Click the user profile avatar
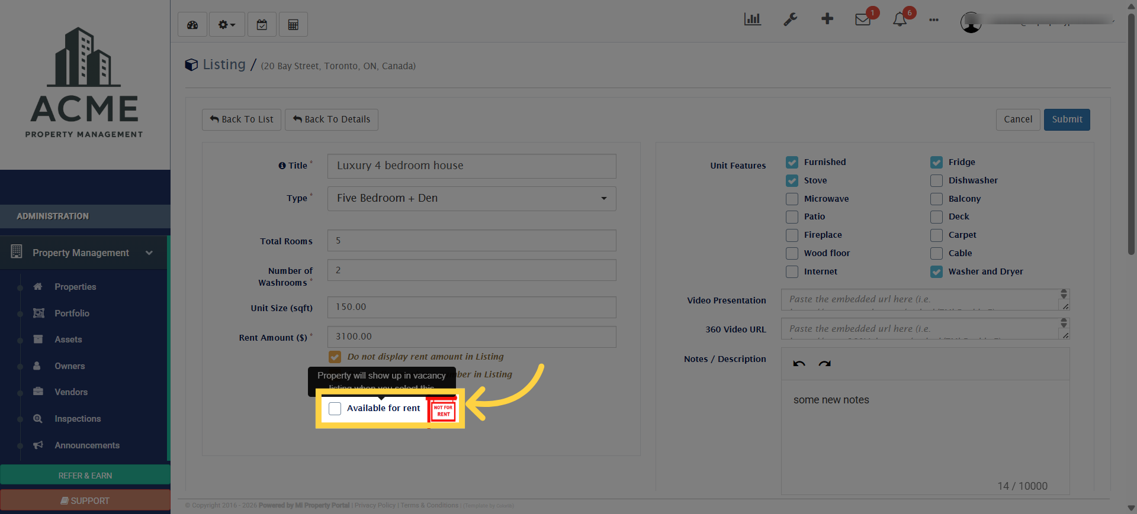1137x514 pixels. pos(971,22)
